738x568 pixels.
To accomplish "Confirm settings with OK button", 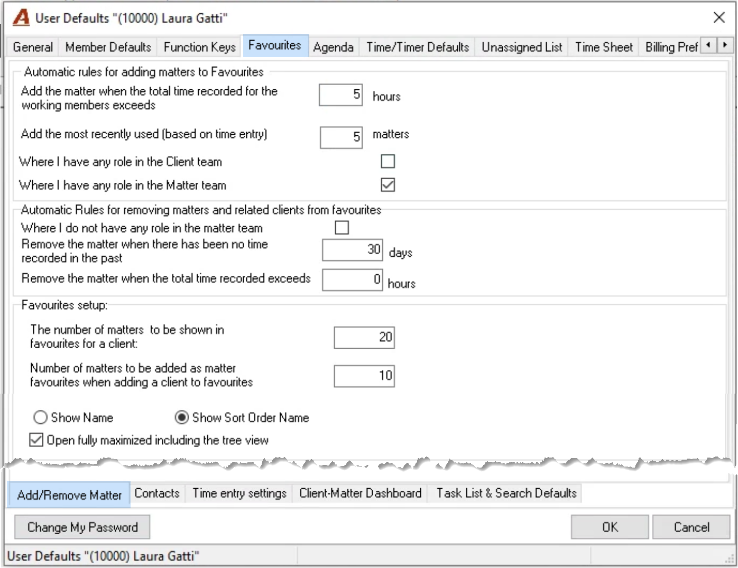I will click(610, 527).
